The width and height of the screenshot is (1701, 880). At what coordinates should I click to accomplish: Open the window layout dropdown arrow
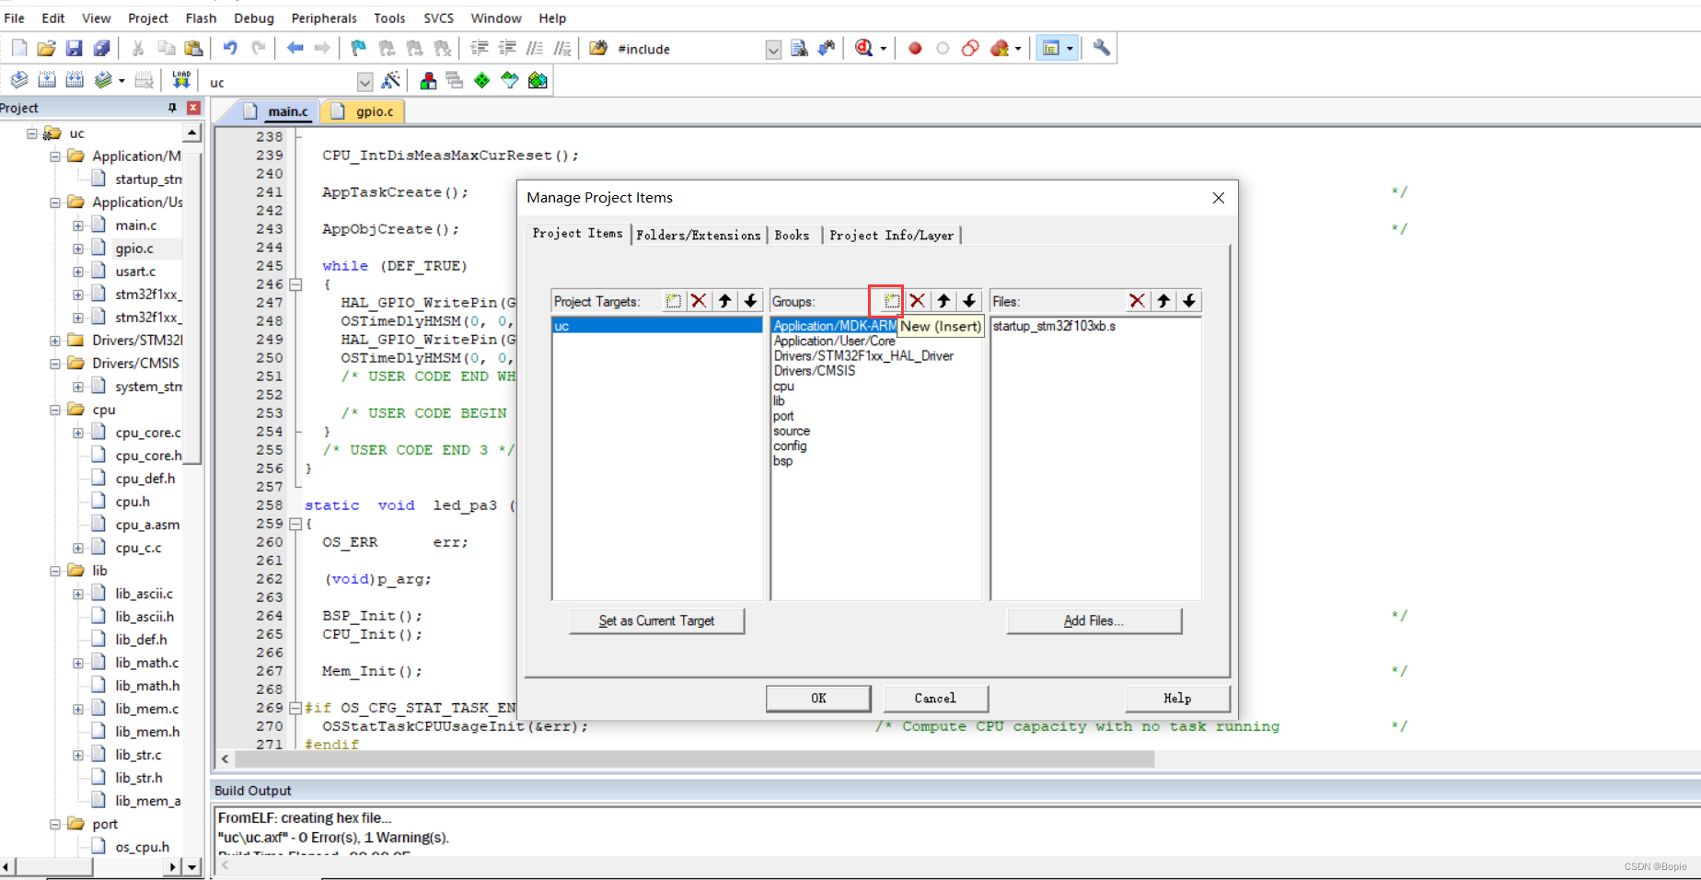1070,49
